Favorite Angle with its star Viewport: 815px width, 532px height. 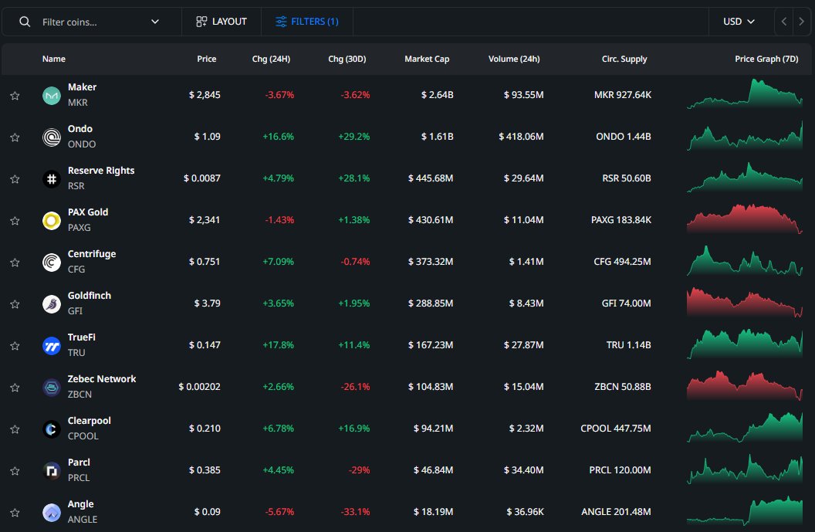point(15,512)
